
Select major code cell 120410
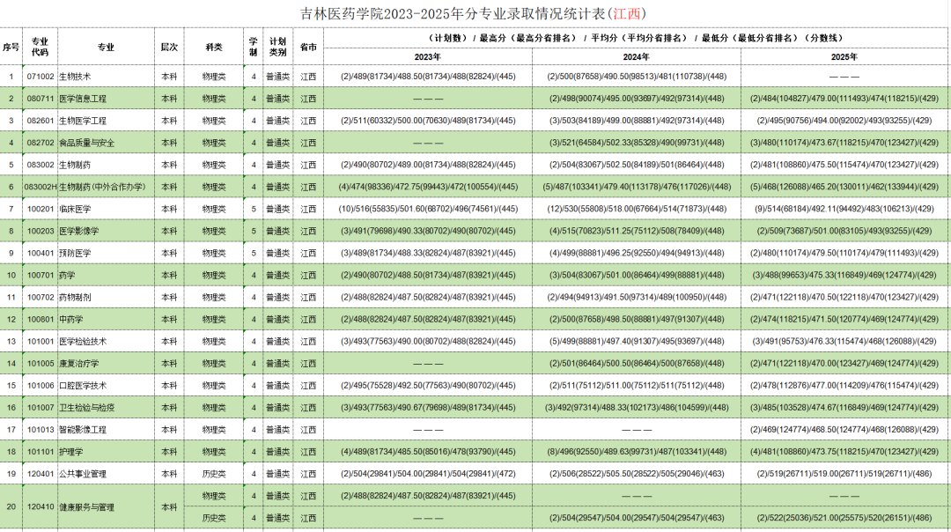40,507
